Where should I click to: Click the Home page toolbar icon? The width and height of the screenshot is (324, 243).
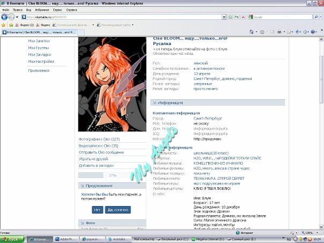pyautogui.click(x=251, y=32)
